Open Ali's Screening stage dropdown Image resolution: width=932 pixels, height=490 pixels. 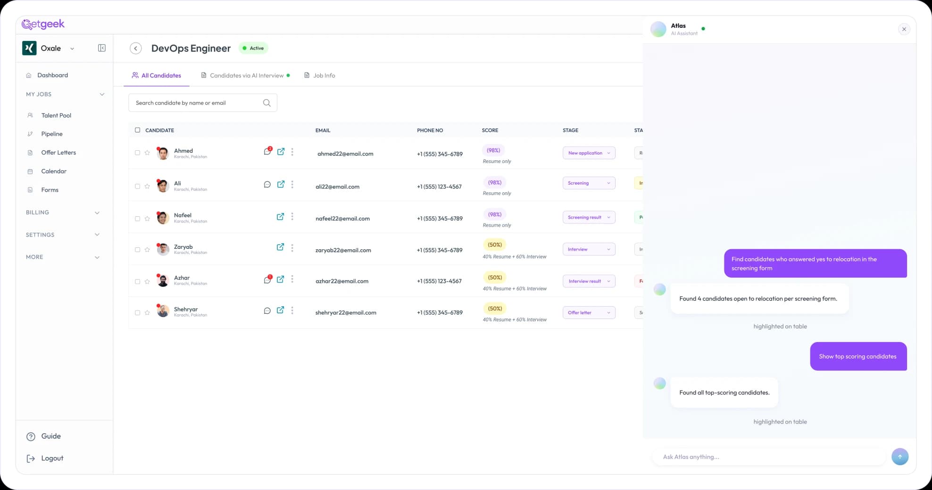(x=589, y=183)
